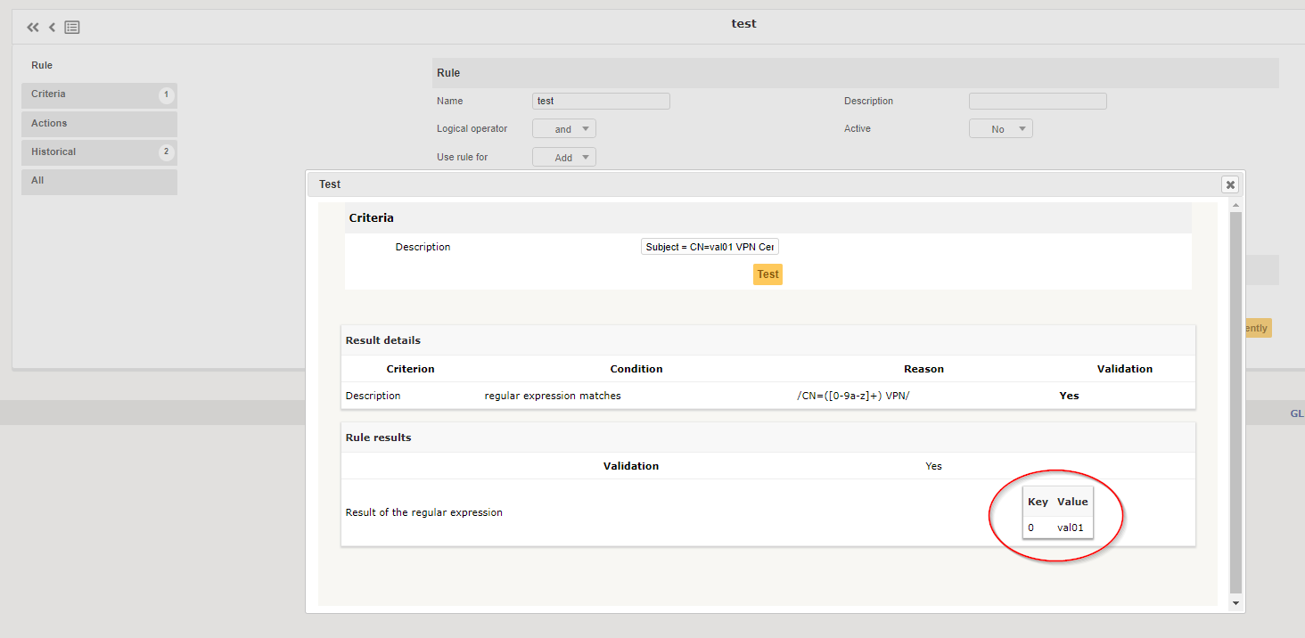
Task: Edit the Subject CN=val01 Description field
Action: 709,246
